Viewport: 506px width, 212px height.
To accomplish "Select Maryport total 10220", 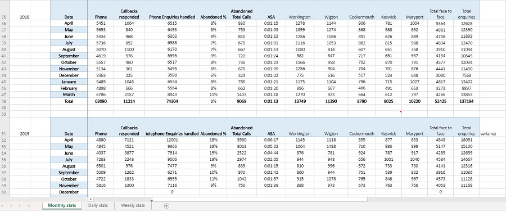I will 414,101.
